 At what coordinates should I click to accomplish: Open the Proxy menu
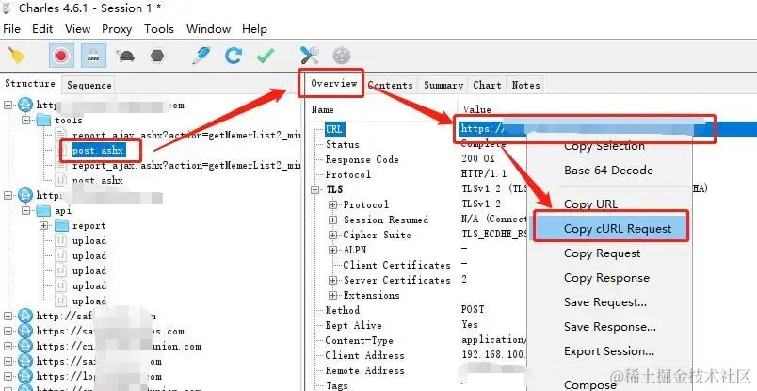[117, 29]
